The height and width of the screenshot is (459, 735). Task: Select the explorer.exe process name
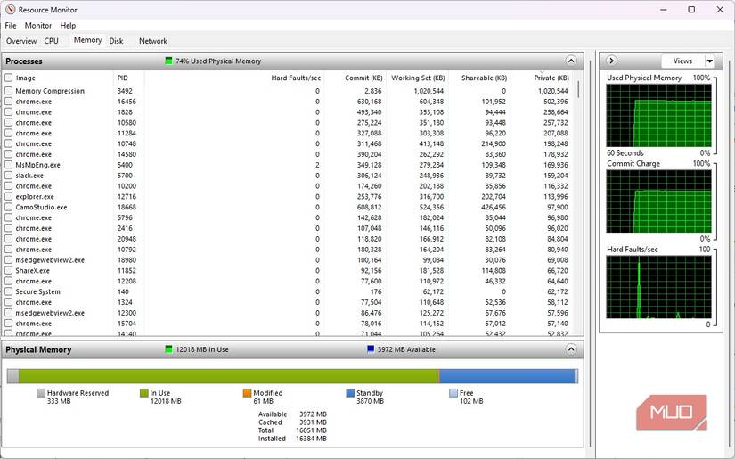coord(35,196)
